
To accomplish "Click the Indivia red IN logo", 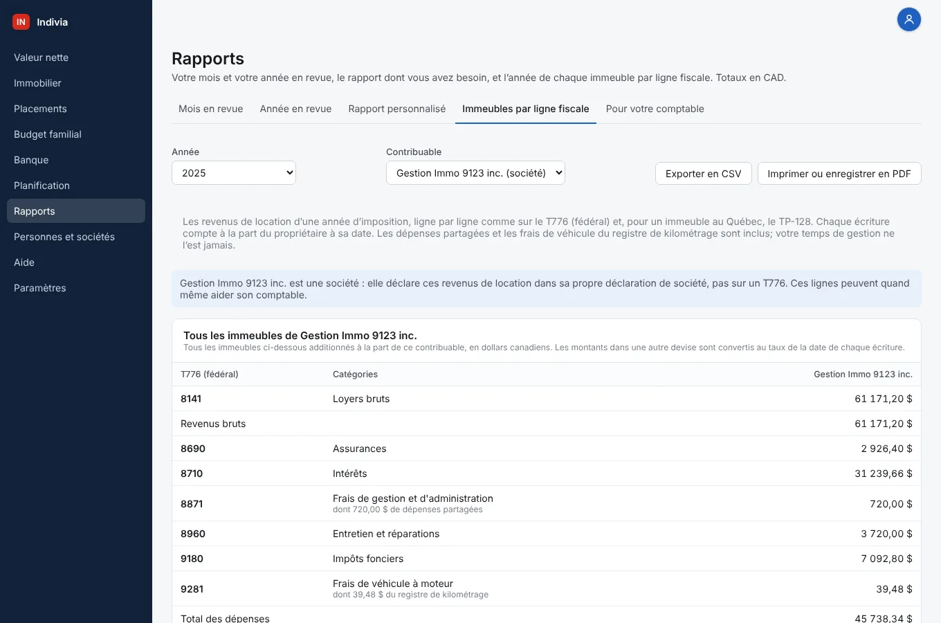I will tap(21, 22).
